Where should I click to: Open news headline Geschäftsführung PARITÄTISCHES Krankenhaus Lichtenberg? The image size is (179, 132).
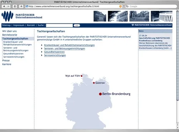(x=154, y=39)
